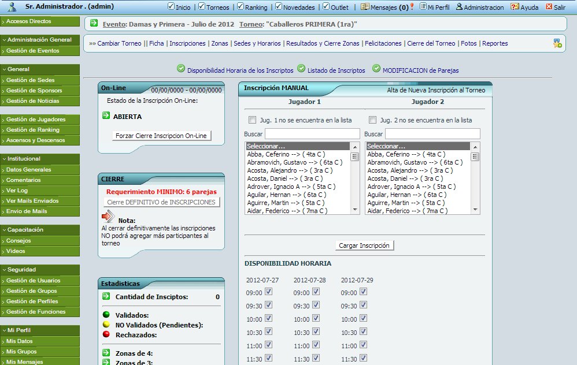Check 'Jug. 1 no se encuentra en la lista'

(252, 120)
